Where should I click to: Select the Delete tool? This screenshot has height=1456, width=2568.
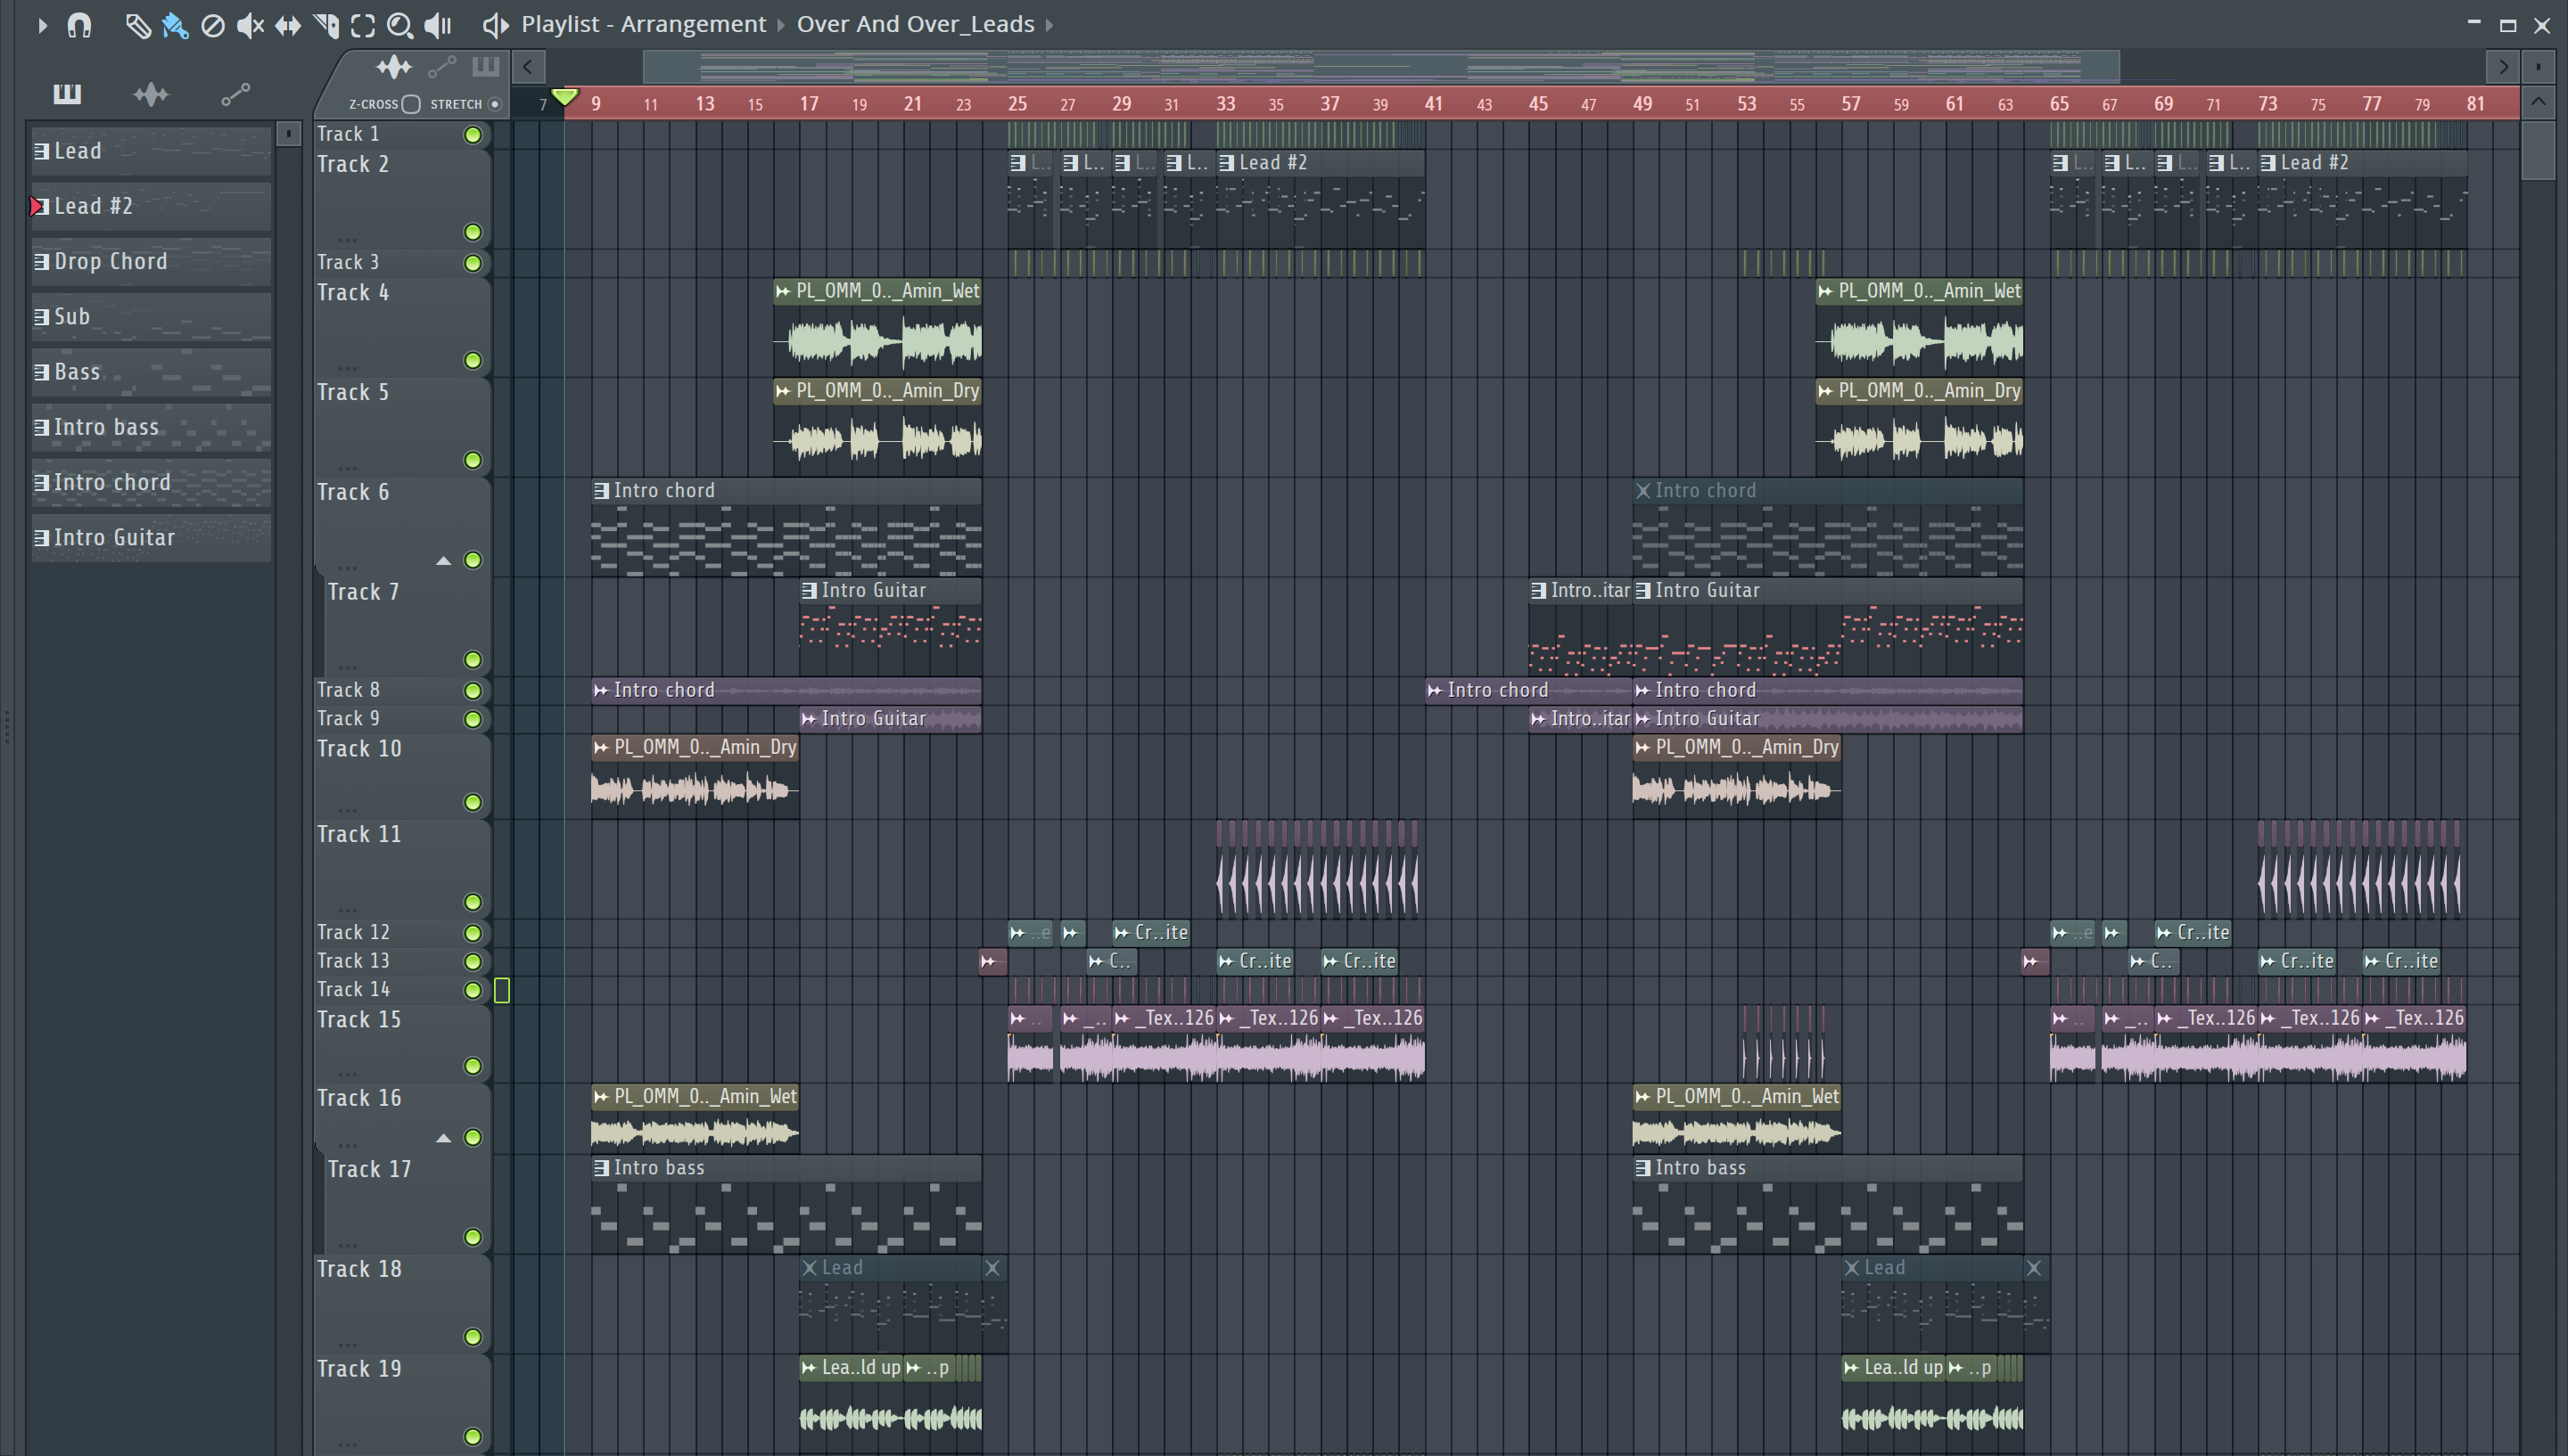point(212,25)
